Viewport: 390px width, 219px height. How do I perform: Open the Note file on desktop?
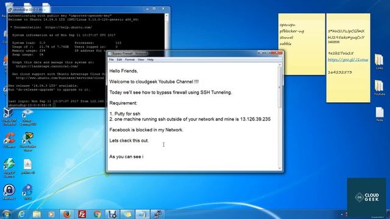tap(380, 114)
